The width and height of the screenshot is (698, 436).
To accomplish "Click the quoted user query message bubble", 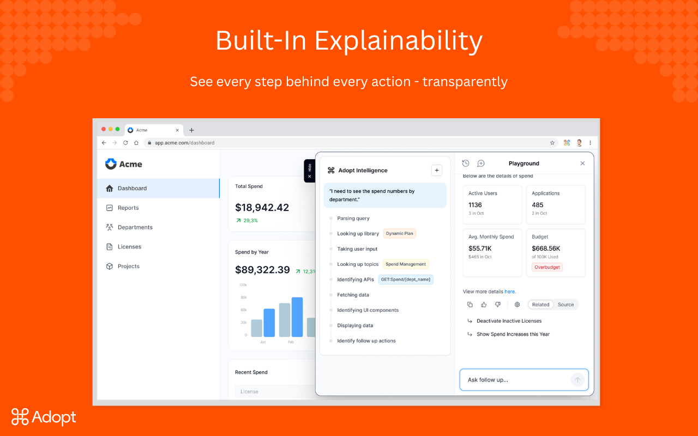I will 385,195.
